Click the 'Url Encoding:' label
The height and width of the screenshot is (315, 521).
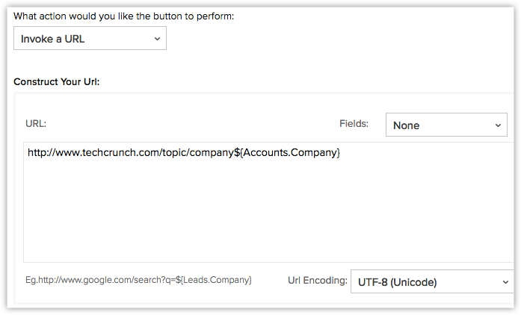click(x=317, y=281)
